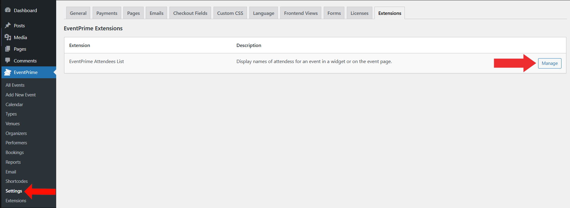Open Venues in EventPrime submenu
570x208 pixels.
[12, 124]
